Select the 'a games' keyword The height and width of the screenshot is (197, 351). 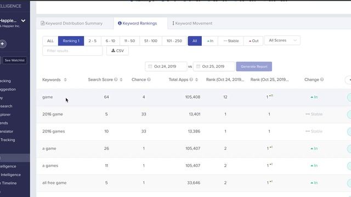point(50,166)
